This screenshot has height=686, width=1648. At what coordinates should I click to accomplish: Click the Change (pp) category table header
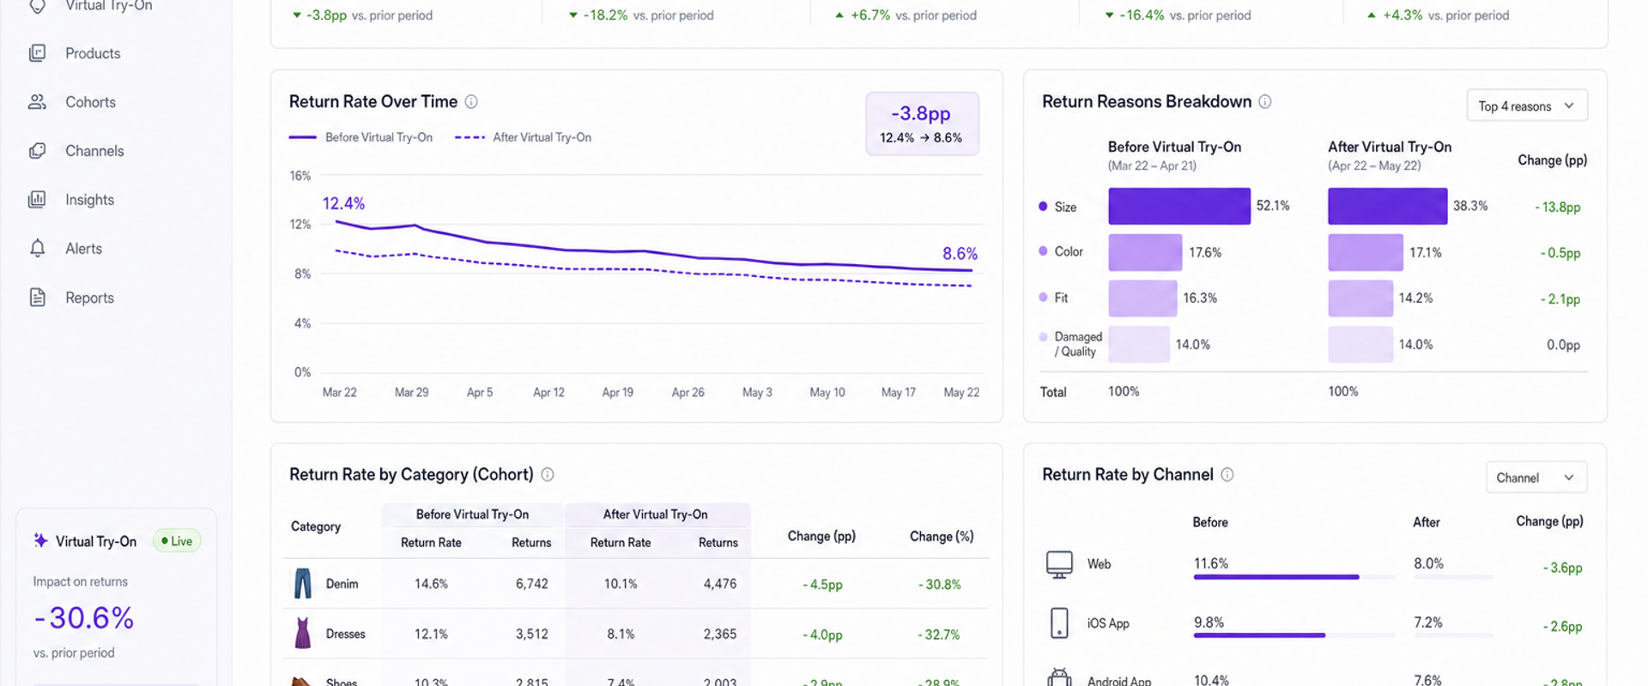(x=821, y=536)
